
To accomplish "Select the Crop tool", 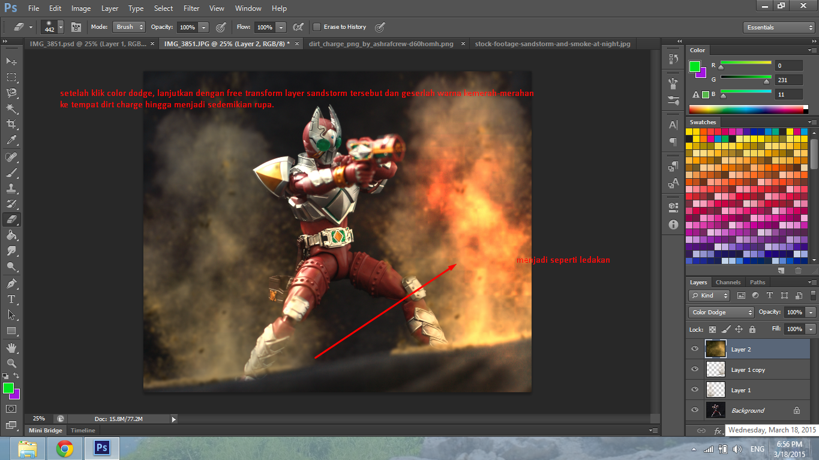I will click(10, 124).
